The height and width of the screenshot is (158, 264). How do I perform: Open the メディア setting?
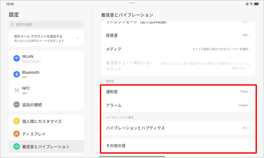pos(178,49)
